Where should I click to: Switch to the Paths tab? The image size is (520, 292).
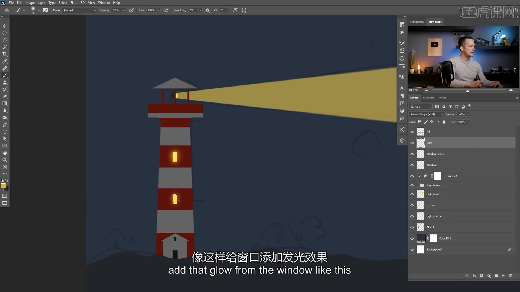point(443,98)
